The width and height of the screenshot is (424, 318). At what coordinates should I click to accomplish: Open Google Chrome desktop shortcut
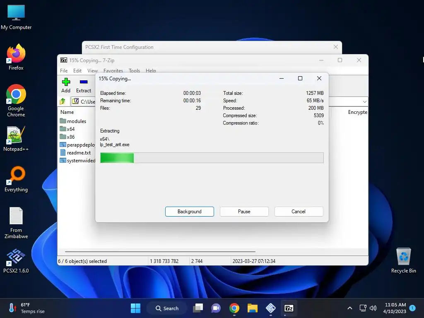click(x=16, y=101)
